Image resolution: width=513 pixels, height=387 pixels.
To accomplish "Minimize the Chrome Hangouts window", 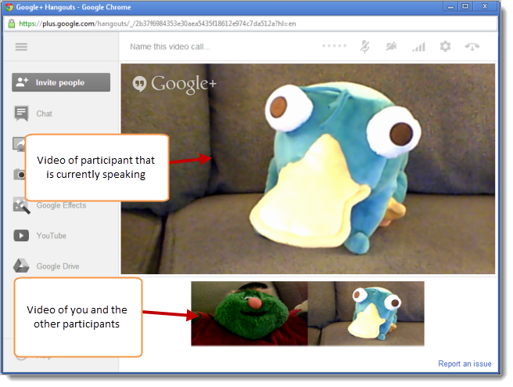I will click(x=450, y=6).
